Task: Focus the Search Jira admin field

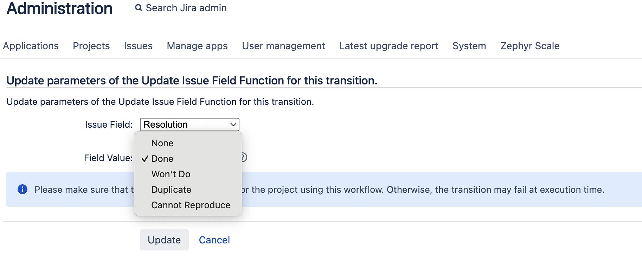Action: [x=186, y=8]
